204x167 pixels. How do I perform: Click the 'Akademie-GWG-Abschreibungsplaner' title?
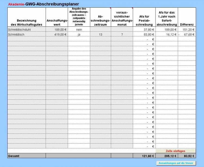pyautogui.click(x=44, y=4)
